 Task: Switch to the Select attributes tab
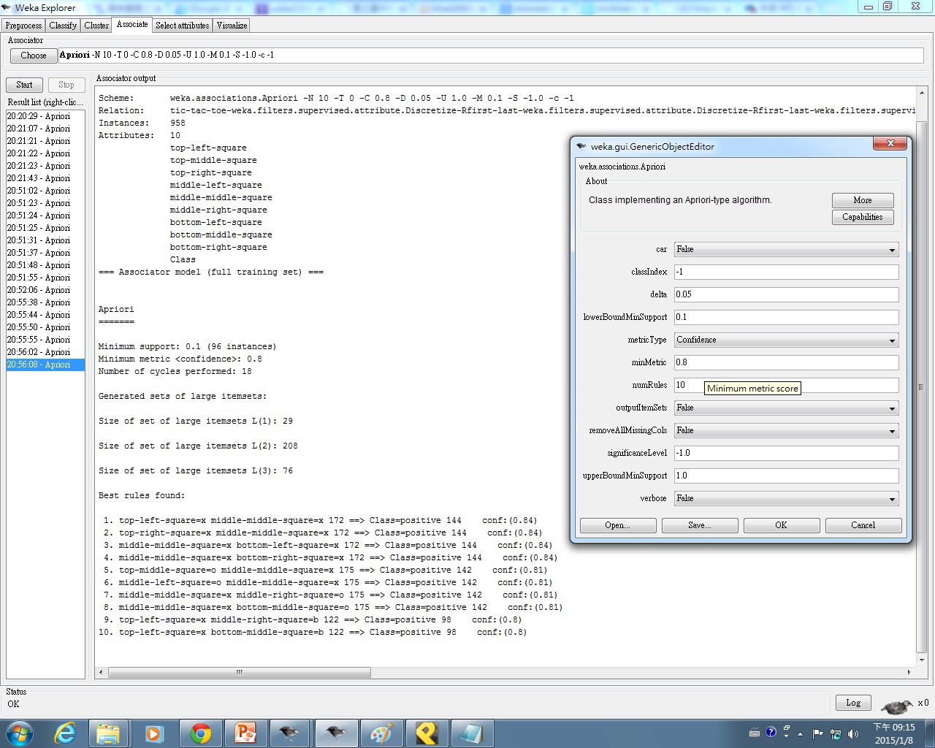(183, 26)
